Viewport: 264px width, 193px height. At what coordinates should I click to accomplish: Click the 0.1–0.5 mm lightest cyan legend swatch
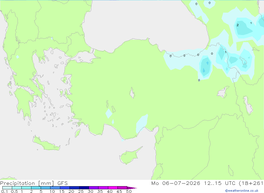coord(7,188)
